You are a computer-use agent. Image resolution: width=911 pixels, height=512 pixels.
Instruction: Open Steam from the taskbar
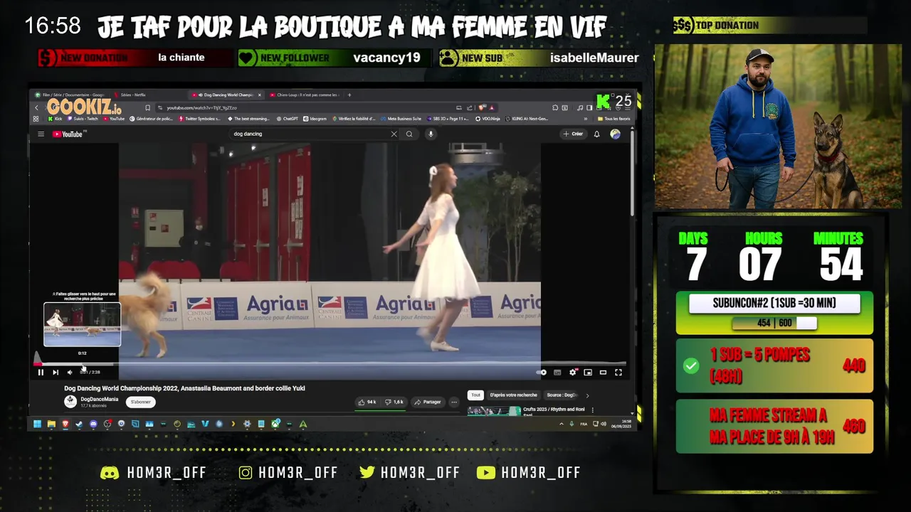coord(79,424)
